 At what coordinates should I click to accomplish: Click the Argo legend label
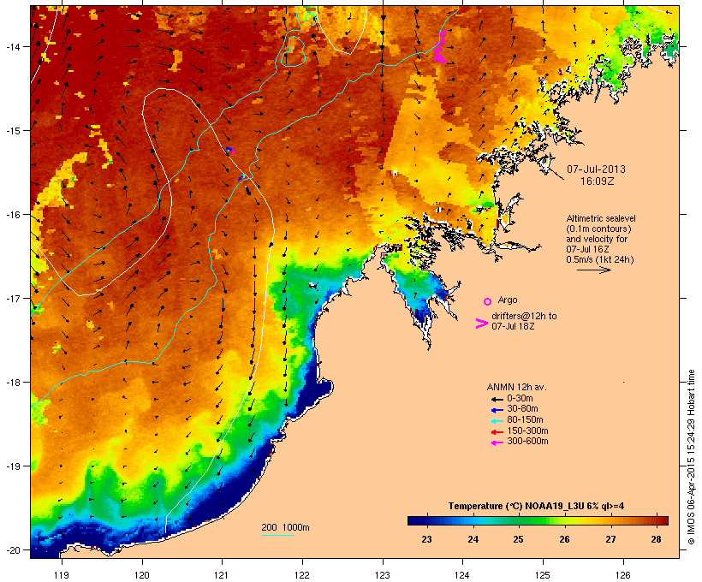coord(508,300)
